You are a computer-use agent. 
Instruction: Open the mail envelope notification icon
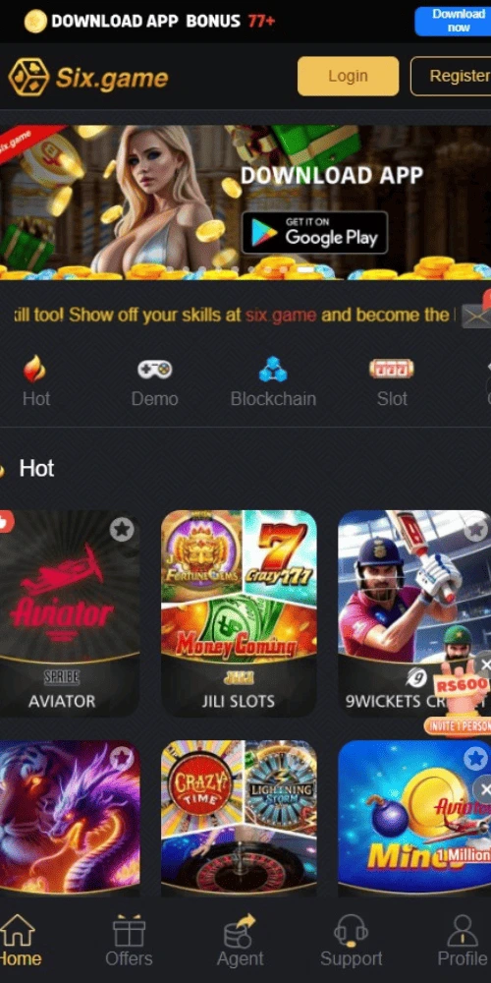click(x=477, y=315)
